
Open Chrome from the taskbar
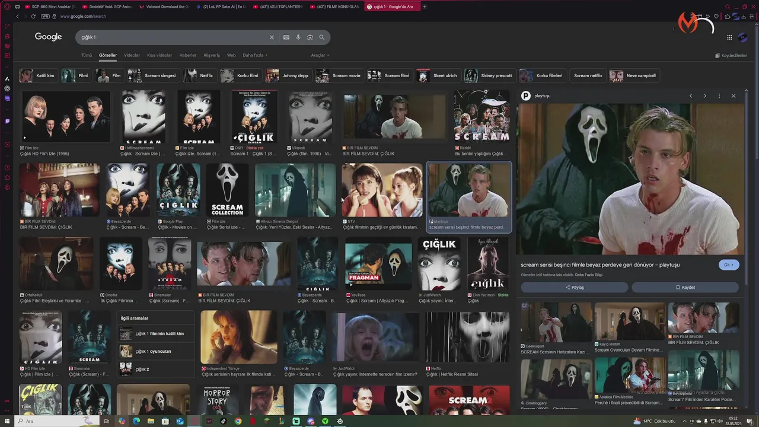coord(238,421)
